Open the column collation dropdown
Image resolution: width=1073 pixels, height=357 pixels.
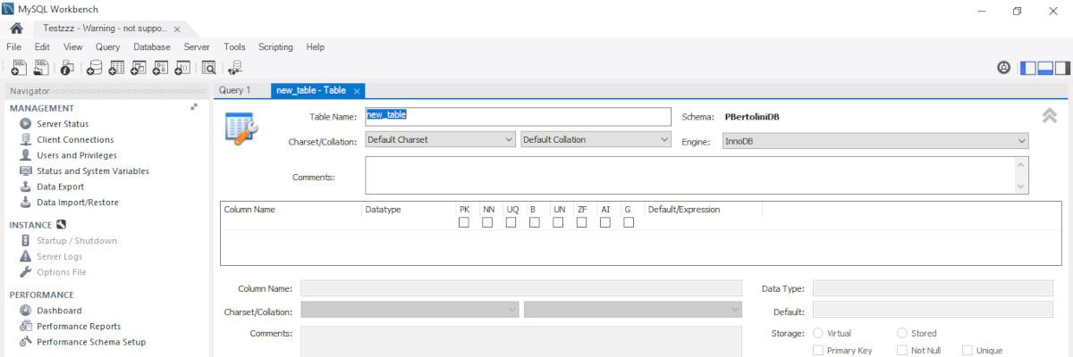tap(633, 310)
